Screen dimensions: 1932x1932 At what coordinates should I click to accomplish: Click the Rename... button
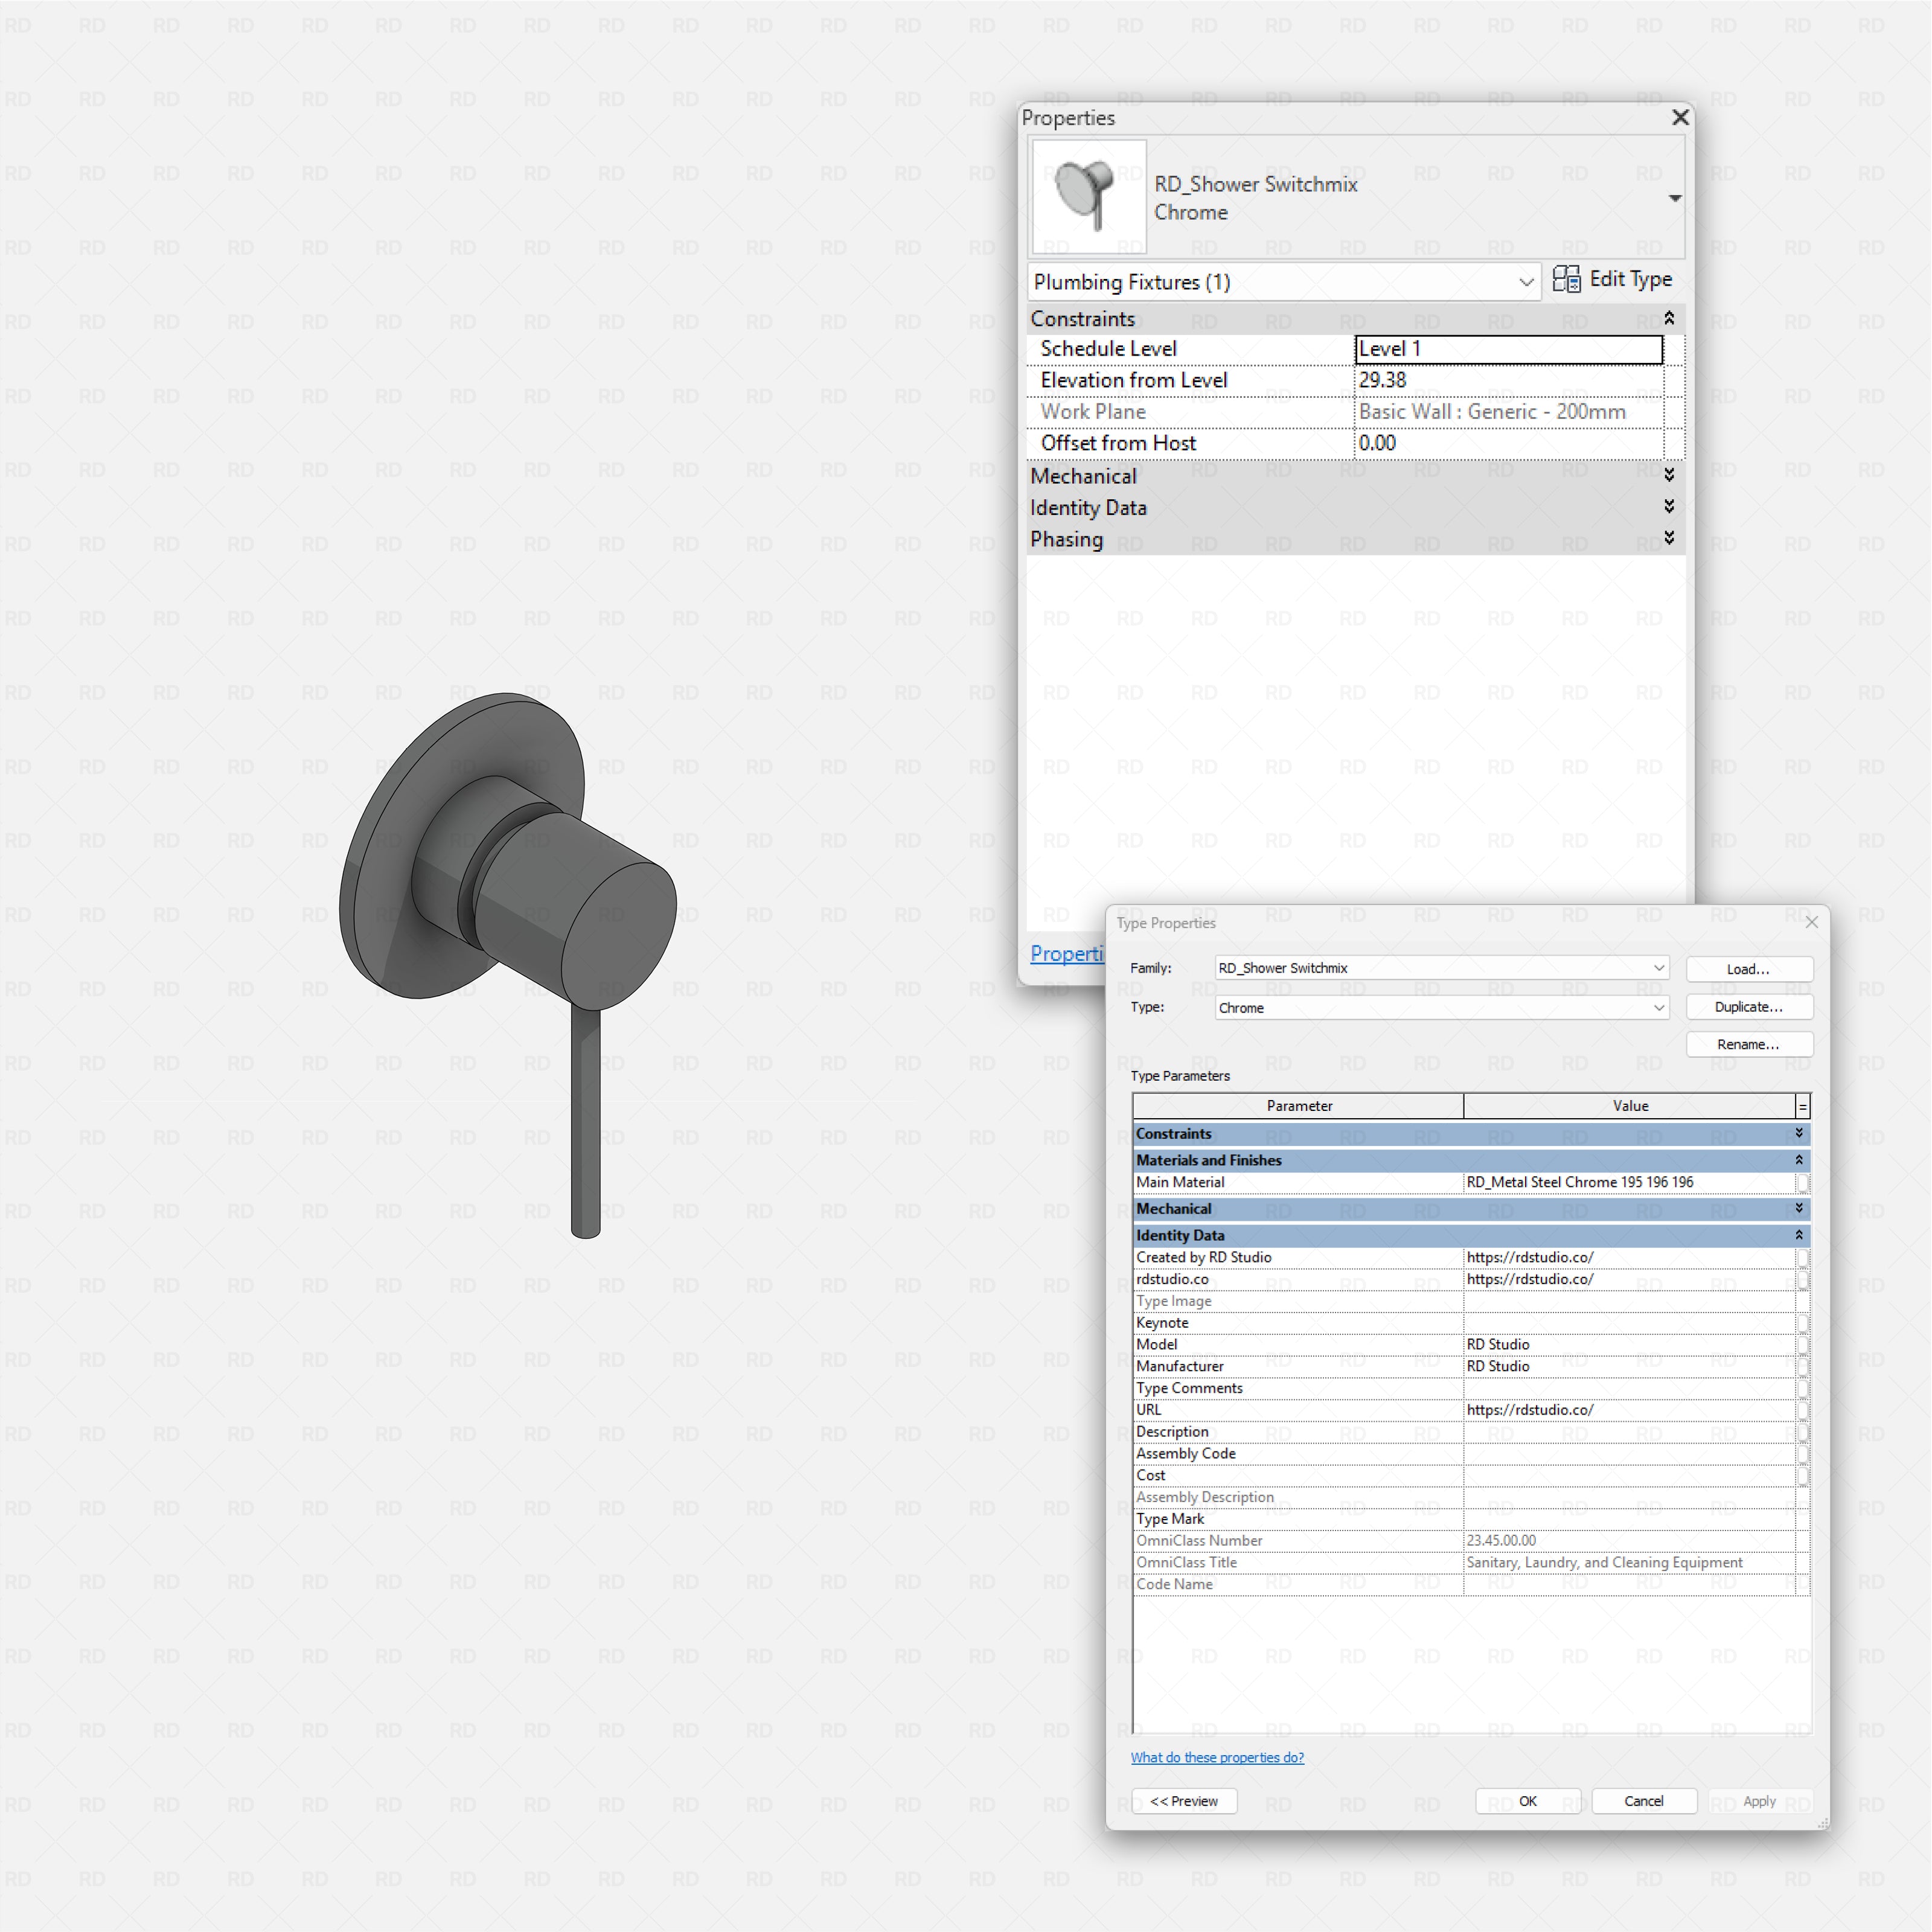click(x=1749, y=1045)
